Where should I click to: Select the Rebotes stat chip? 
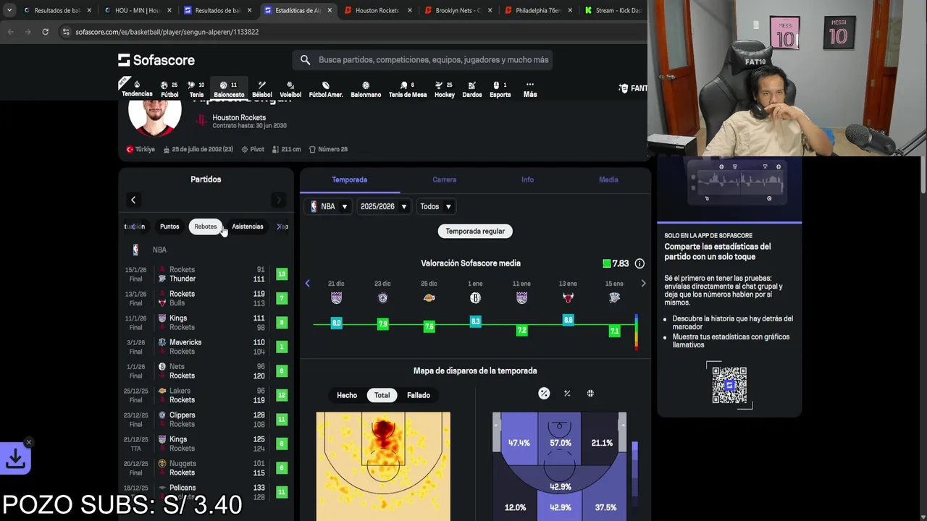click(x=205, y=226)
